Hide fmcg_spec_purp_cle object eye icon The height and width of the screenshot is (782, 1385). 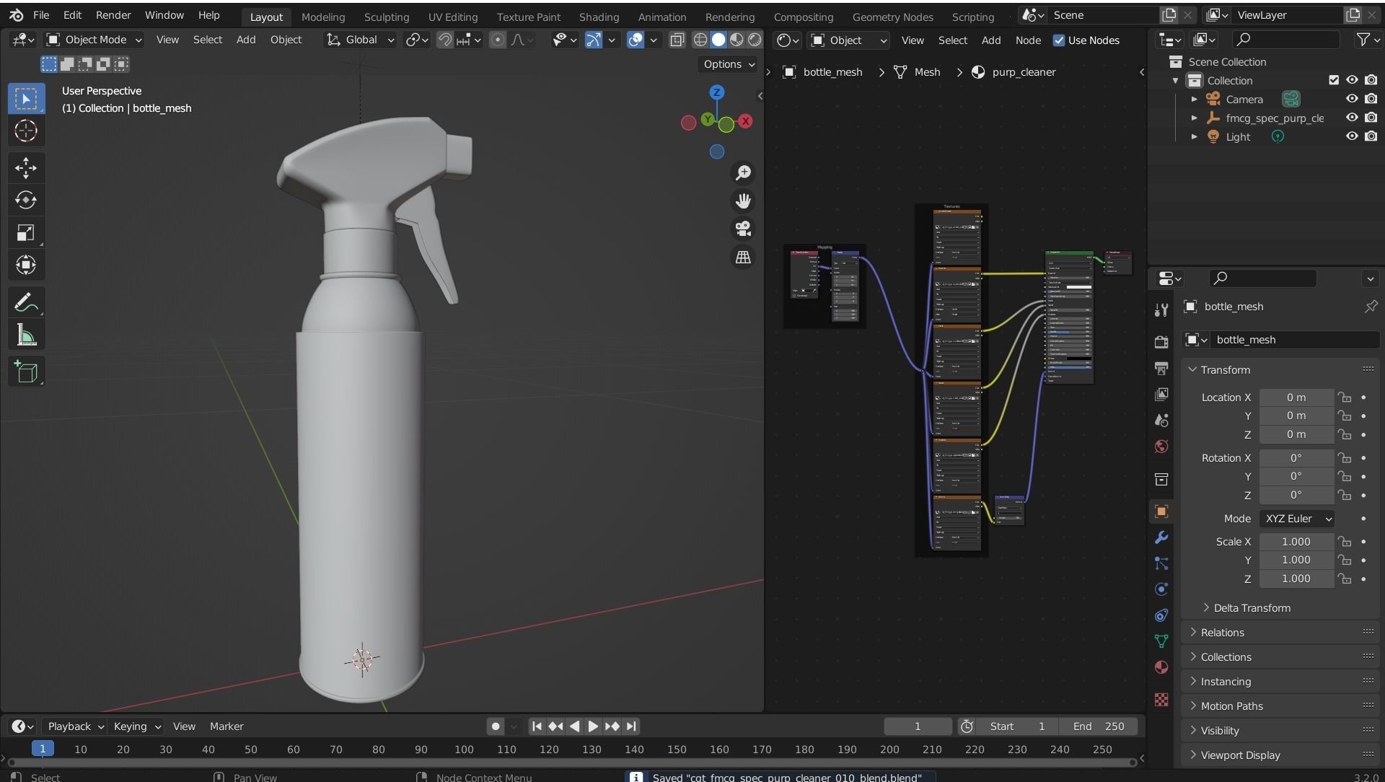1352,118
